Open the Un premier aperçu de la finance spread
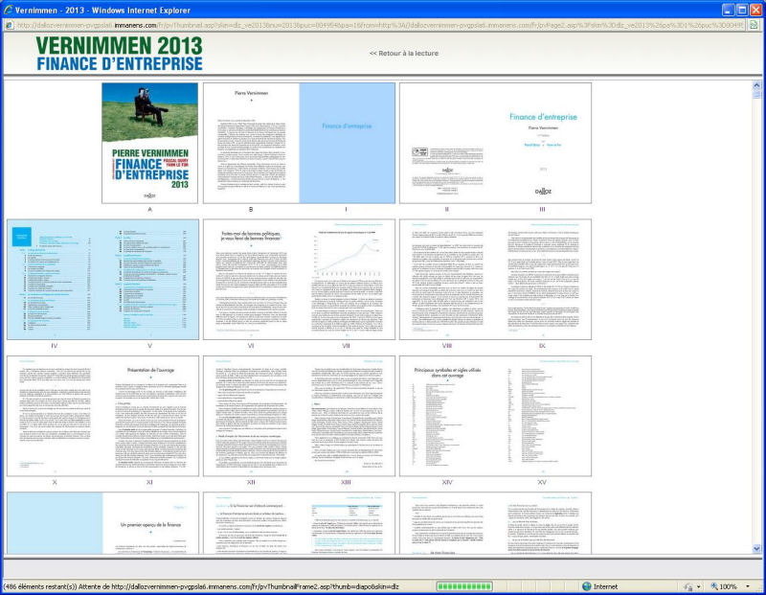The width and height of the screenshot is (766, 595). point(102,523)
